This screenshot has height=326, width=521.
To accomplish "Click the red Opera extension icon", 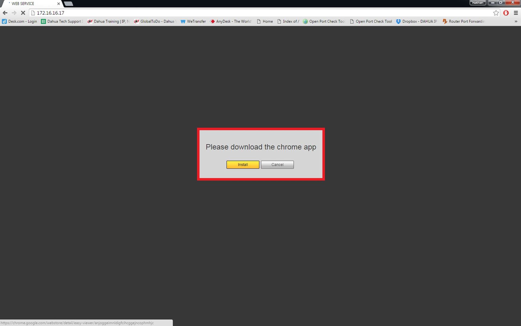I will [506, 13].
